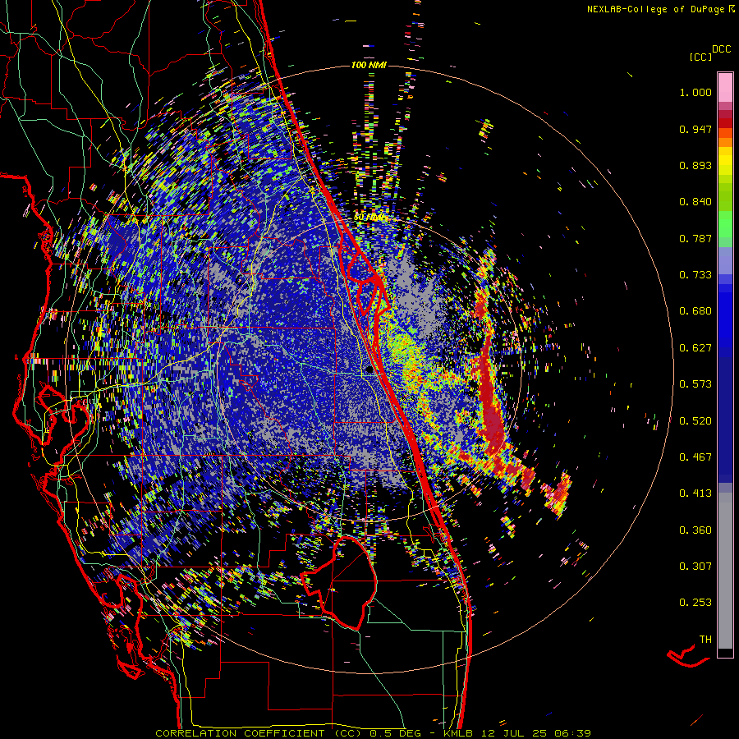Pick the orange swatch in the color bar
Screen dimensions: 739x739
725,142
